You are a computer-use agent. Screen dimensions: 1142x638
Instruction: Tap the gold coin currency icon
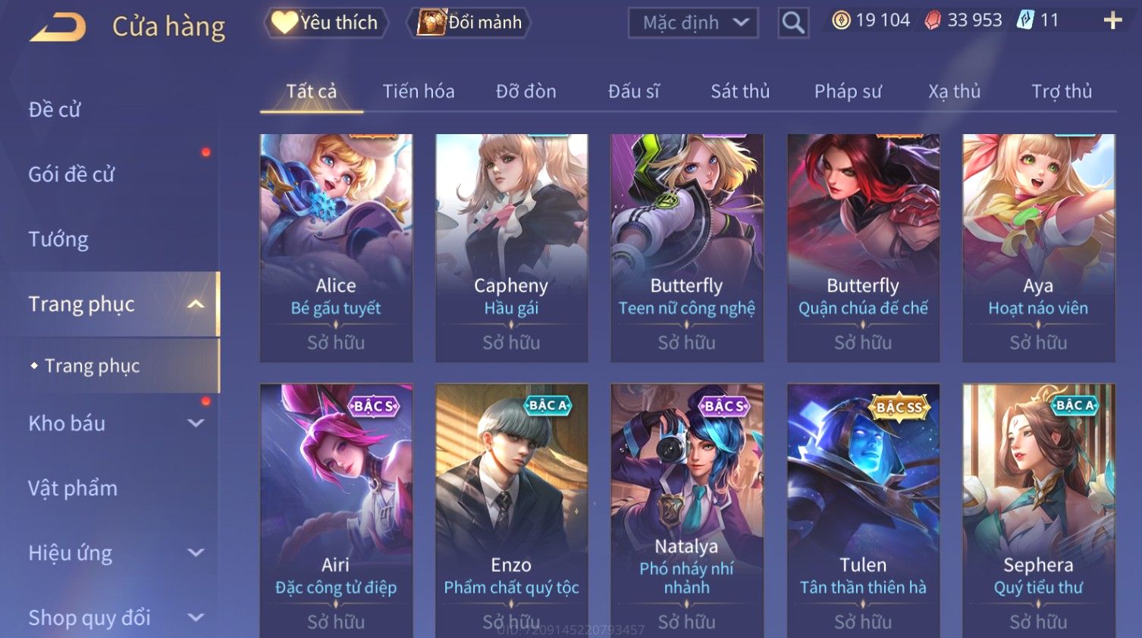(x=841, y=20)
